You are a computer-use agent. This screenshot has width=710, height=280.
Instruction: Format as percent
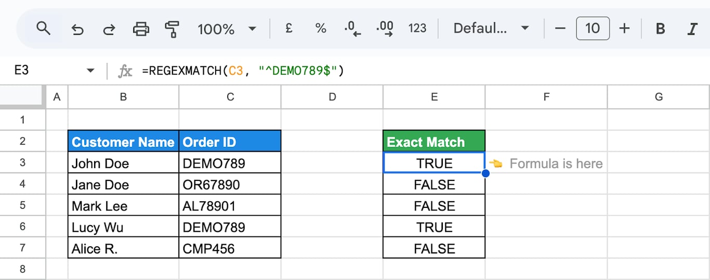[x=321, y=29]
